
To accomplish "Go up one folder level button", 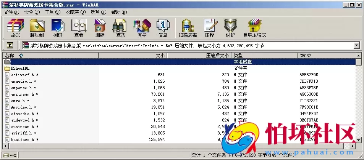I will click(x=10, y=45).
